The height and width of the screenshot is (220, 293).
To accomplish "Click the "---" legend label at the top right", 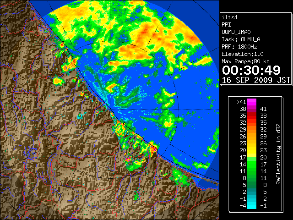I will (262, 102).
